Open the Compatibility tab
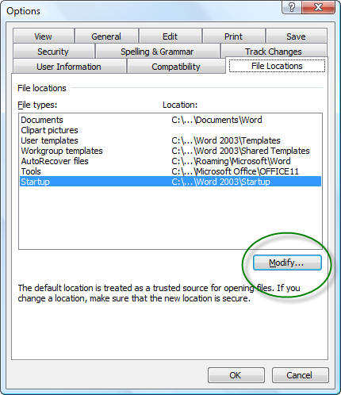Image resolution: width=341 pixels, height=395 pixels. tap(176, 67)
